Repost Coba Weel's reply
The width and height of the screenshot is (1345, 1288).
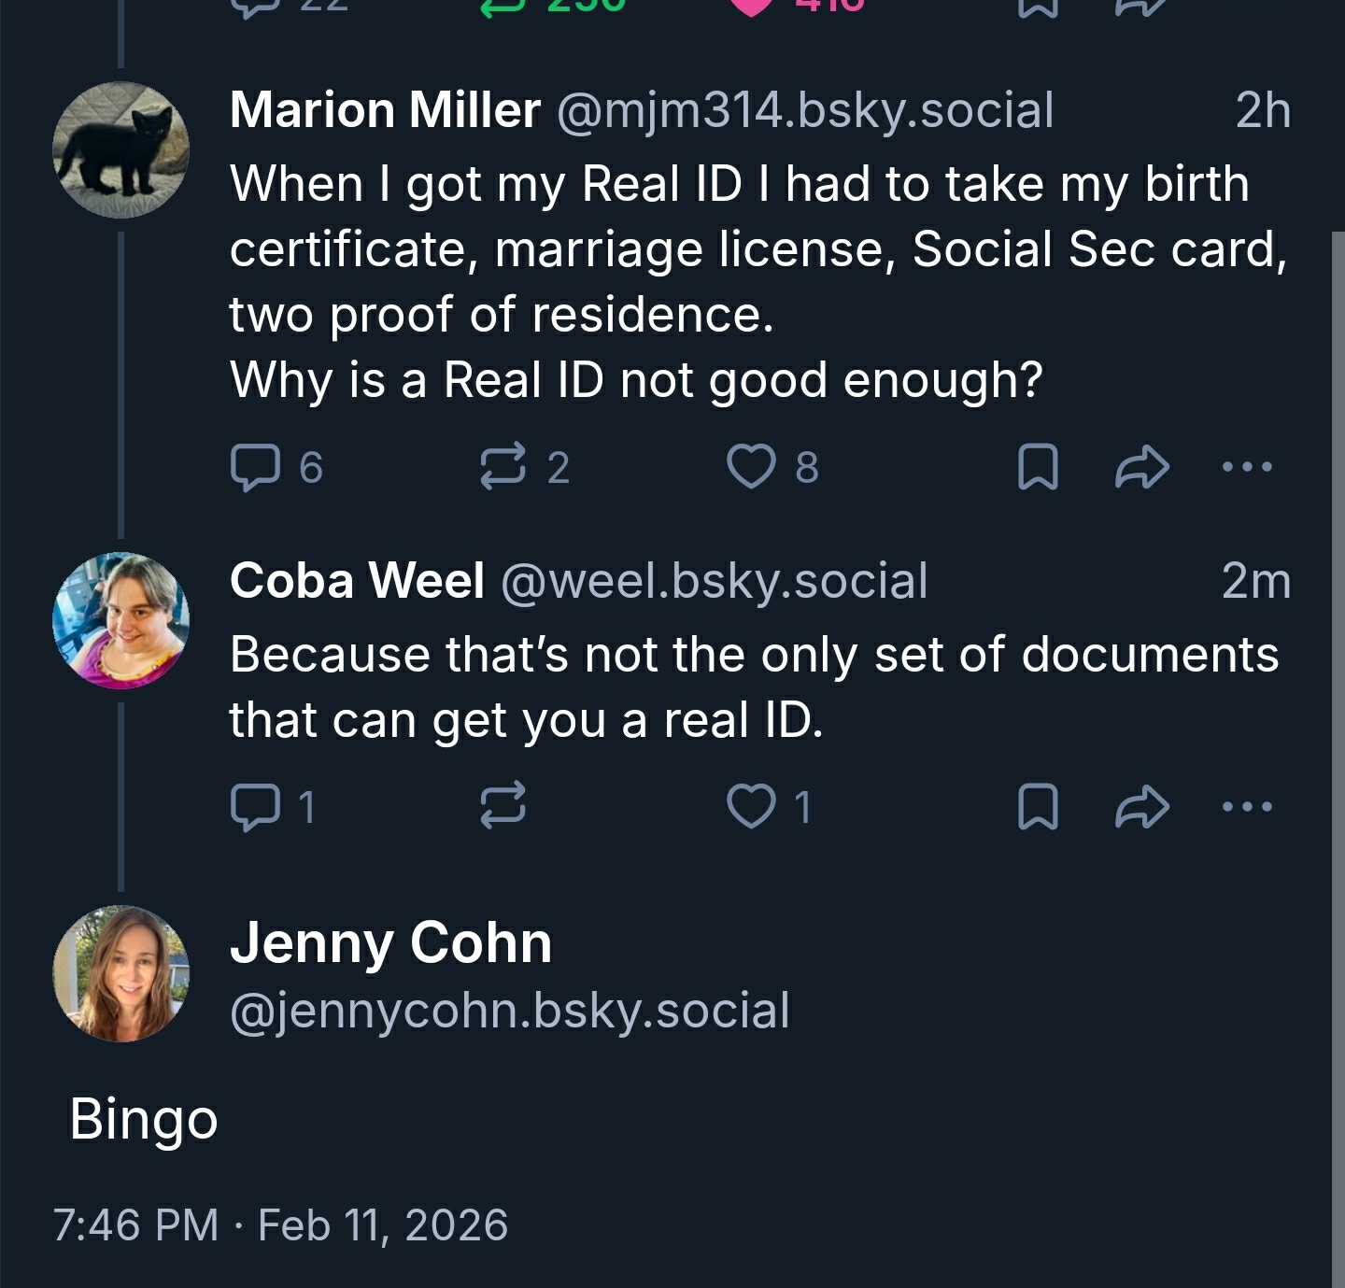tap(503, 807)
